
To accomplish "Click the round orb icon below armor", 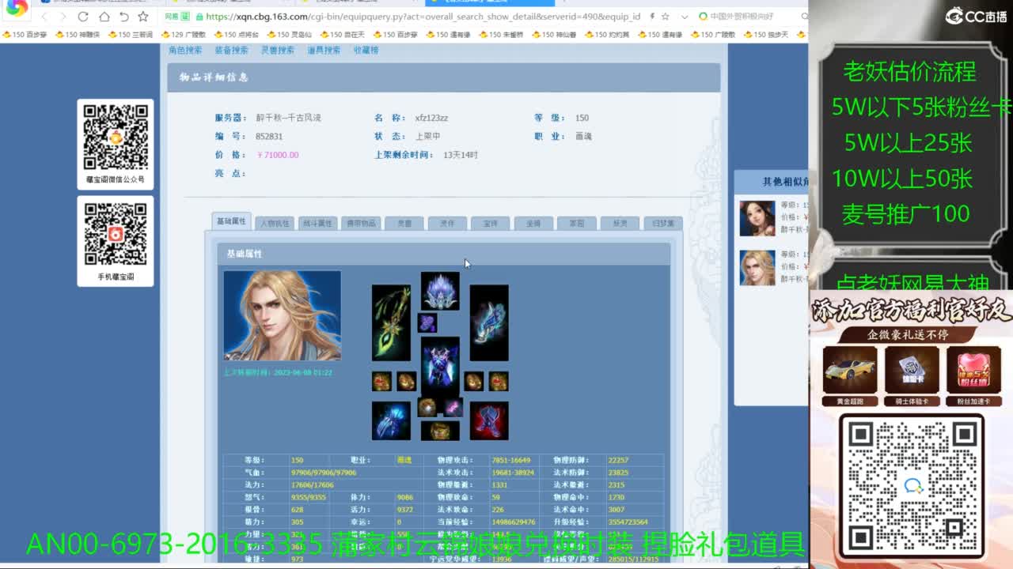I will [427, 407].
